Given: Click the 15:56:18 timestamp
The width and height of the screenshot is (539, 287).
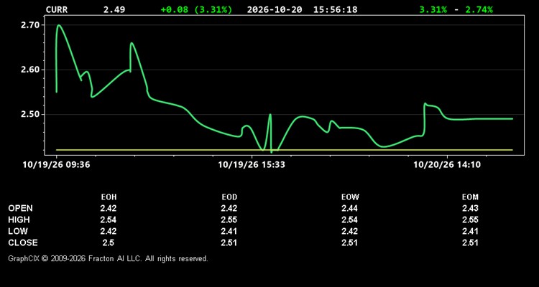Looking at the screenshot, I should point(335,9).
